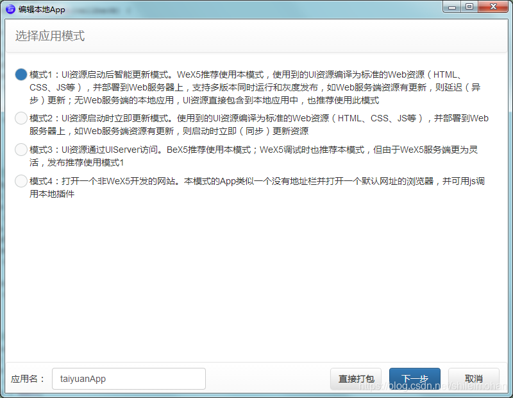
Task: Choose the 模式3 UIServer radio option
Action: (x=21, y=150)
